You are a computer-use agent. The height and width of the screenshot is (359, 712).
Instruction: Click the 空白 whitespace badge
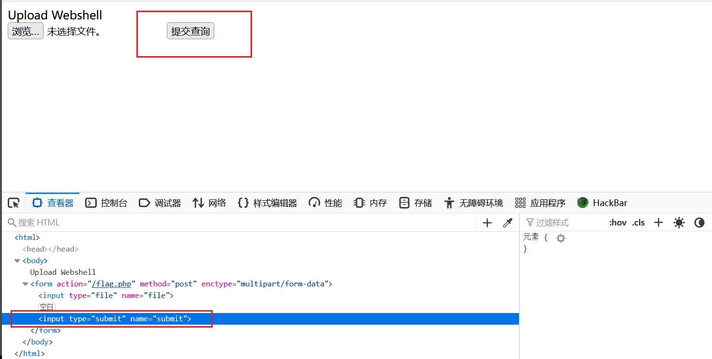(x=47, y=307)
